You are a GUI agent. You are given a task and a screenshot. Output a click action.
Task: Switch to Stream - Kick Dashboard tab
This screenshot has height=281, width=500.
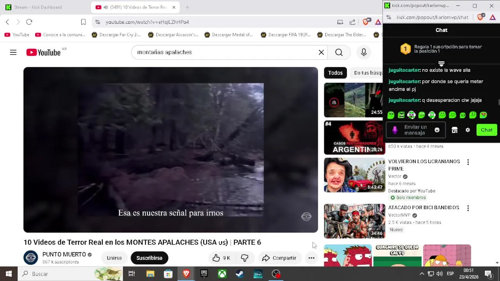(38, 7)
